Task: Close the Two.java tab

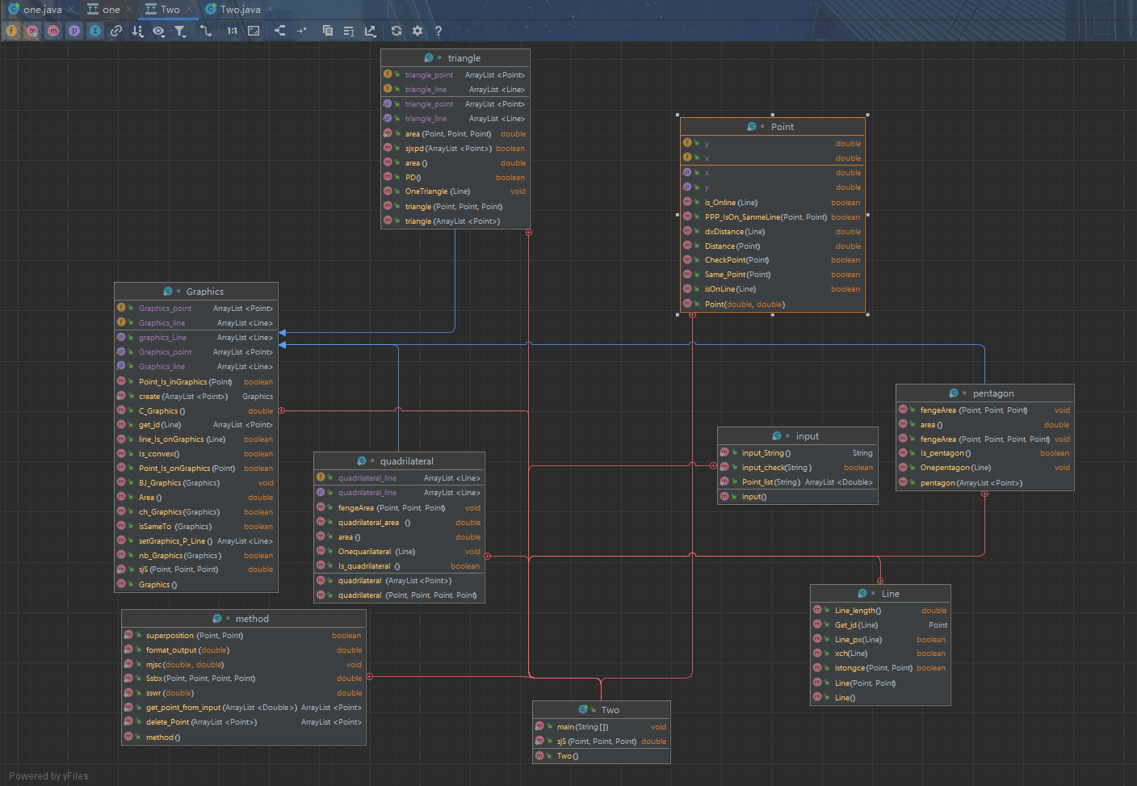Action: 270,10
